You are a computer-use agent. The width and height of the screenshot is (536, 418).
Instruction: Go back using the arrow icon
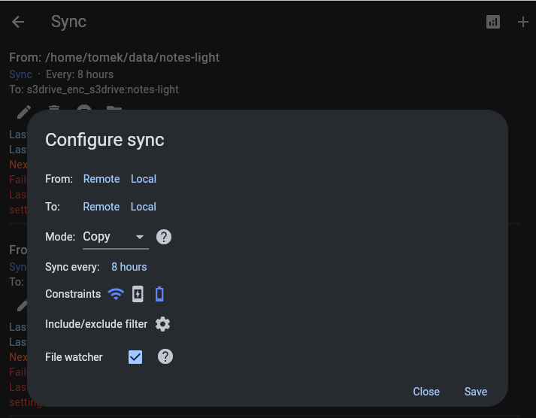coord(18,22)
